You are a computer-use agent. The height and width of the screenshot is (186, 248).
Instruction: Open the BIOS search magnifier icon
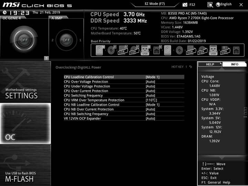point(210,5)
